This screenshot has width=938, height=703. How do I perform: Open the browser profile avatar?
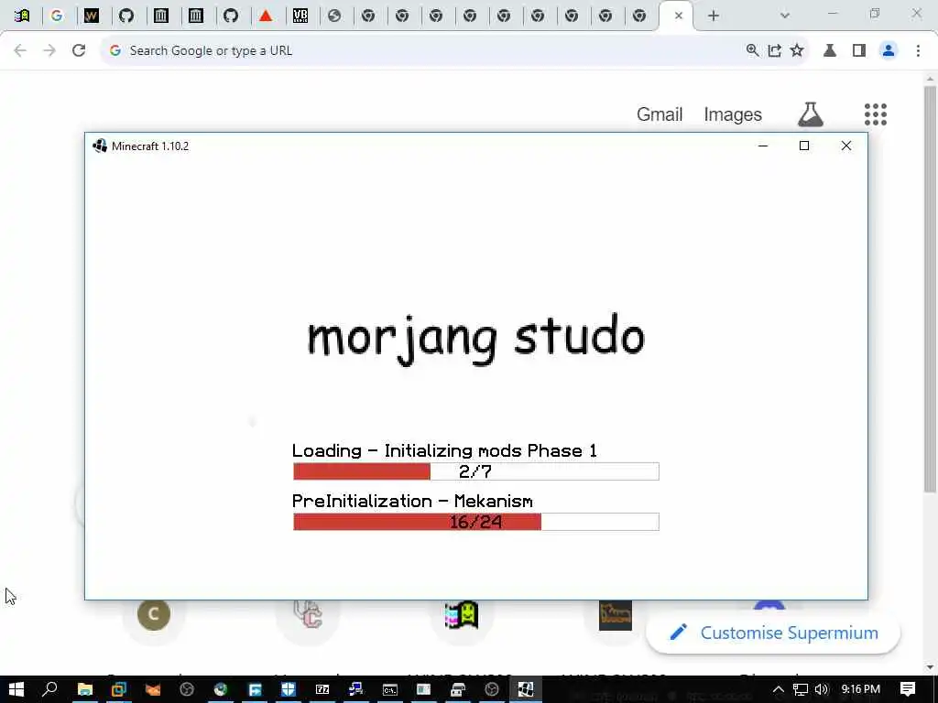889,51
